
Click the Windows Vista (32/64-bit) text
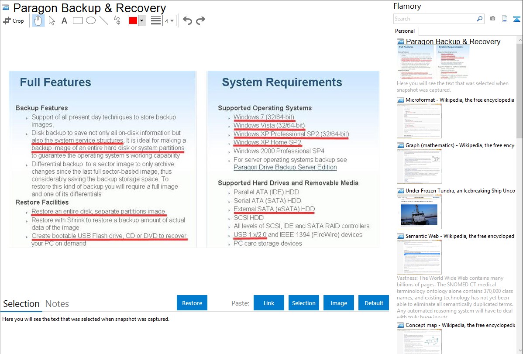269,125
